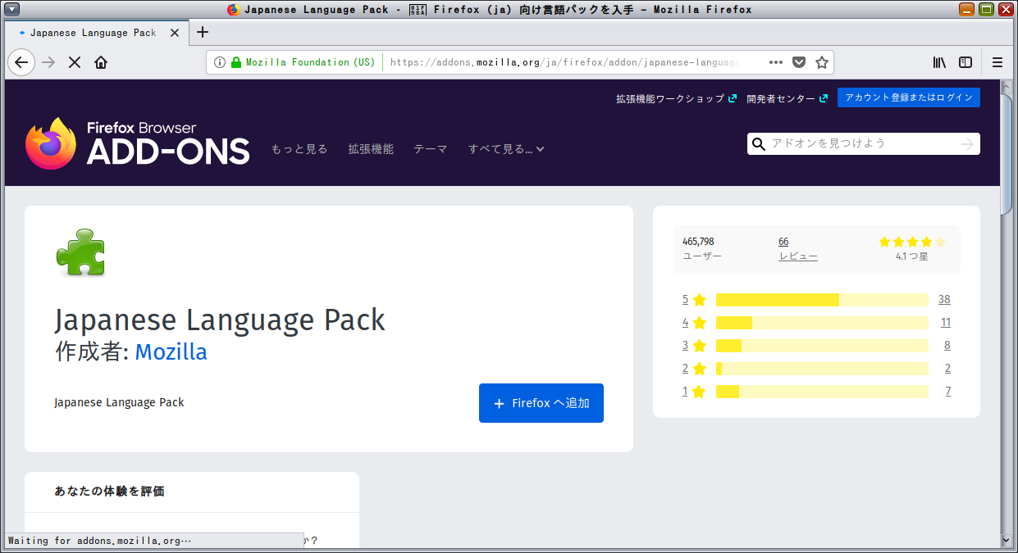Click the Japanese Language Pack title heading
1018x553 pixels.
[220, 320]
